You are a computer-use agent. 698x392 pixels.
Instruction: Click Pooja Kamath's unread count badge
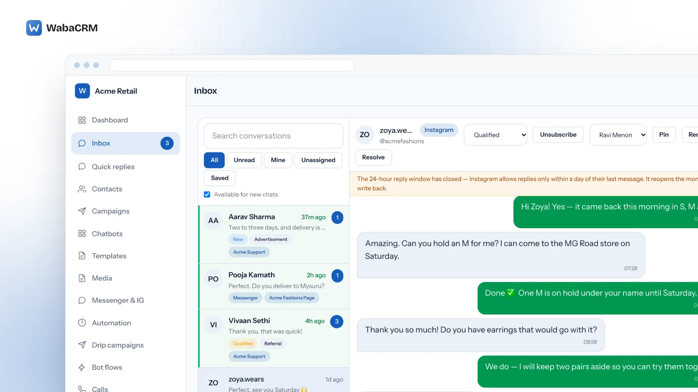coord(337,276)
